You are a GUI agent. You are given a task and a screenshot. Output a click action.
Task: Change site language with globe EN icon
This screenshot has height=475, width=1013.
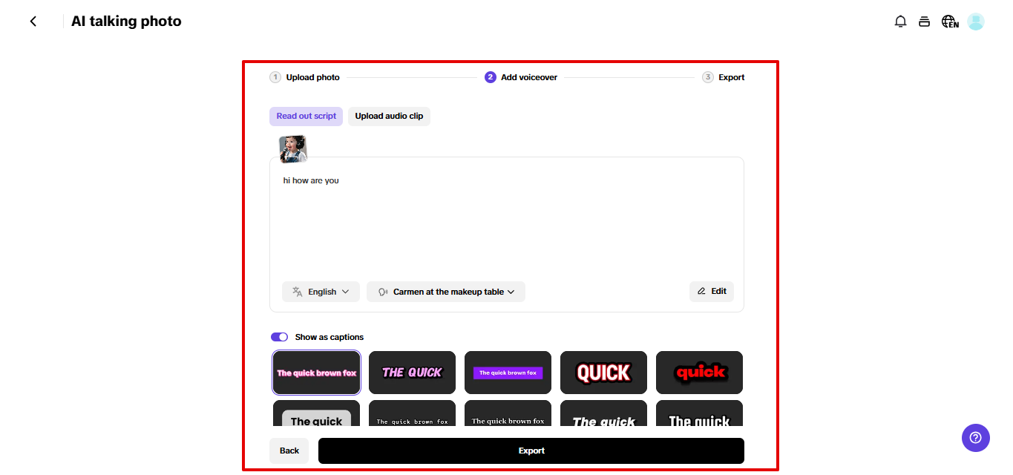coord(950,22)
